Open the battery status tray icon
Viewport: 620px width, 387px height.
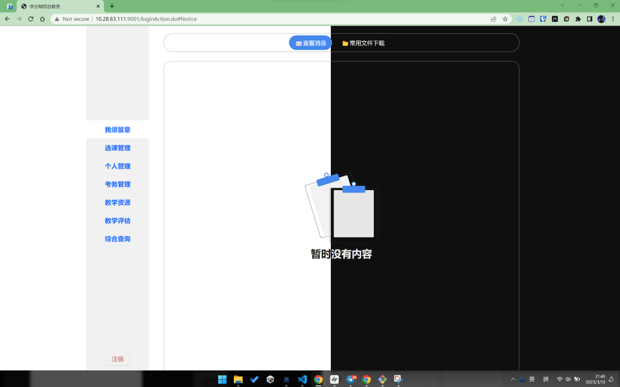tap(577, 379)
